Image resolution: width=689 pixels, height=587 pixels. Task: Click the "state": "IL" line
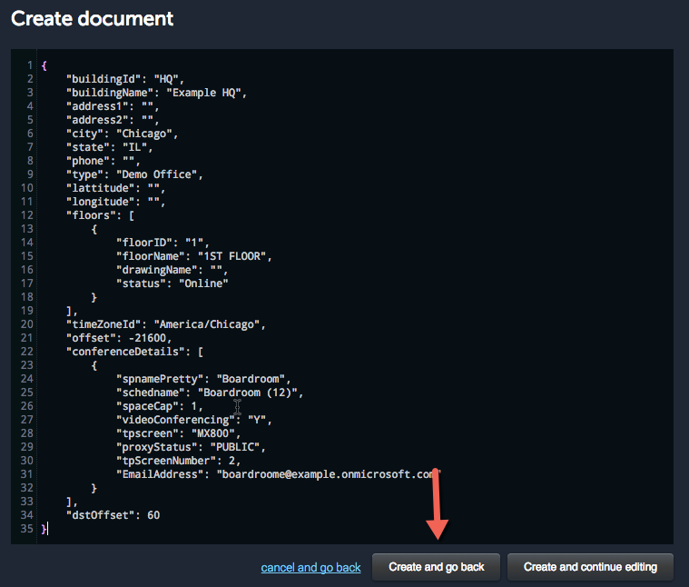click(110, 147)
